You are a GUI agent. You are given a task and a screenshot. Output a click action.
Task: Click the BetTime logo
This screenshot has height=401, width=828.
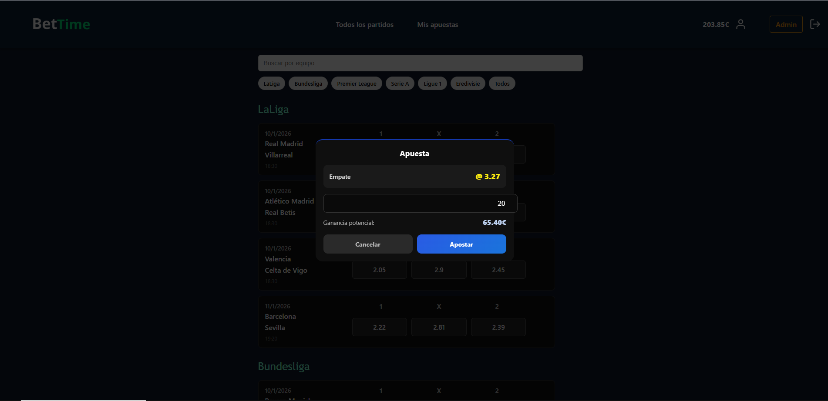[61, 24]
